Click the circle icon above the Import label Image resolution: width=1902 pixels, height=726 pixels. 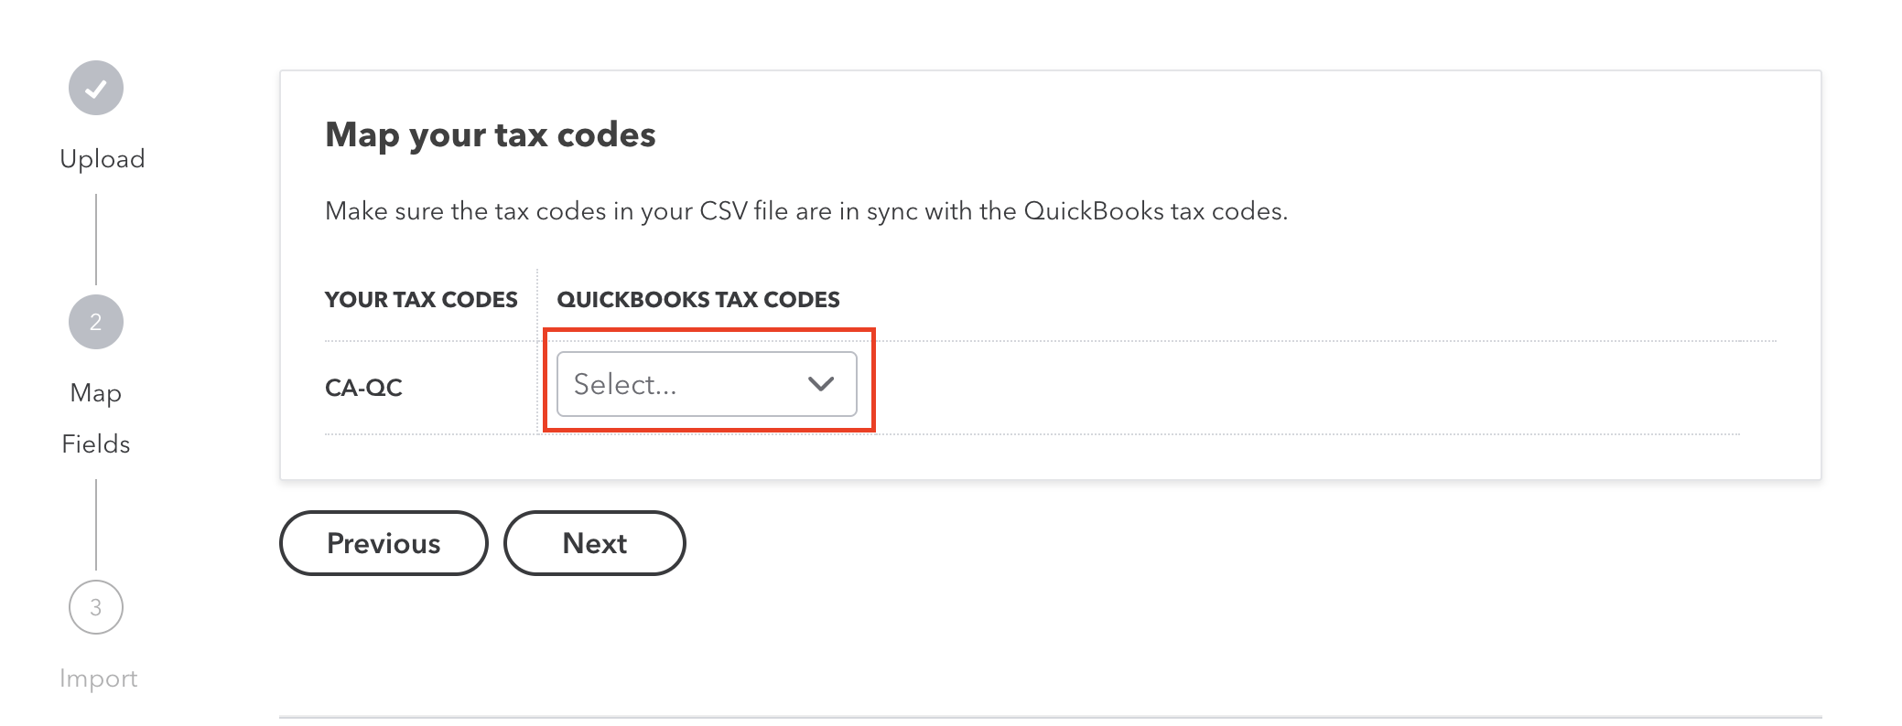tap(95, 606)
